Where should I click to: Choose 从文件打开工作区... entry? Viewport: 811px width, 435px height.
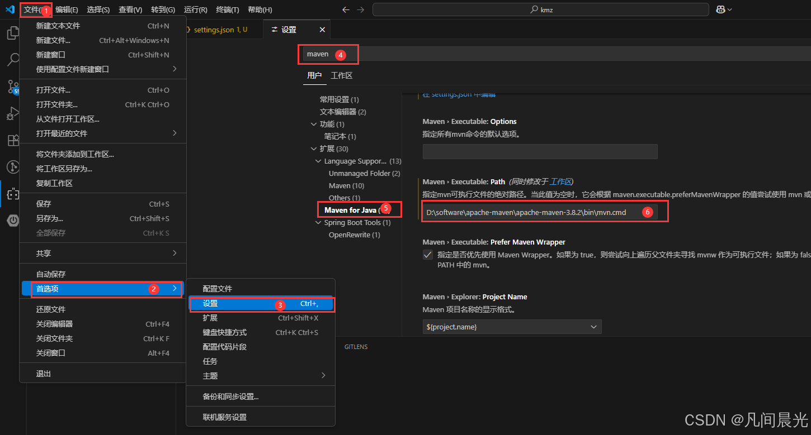(103, 119)
